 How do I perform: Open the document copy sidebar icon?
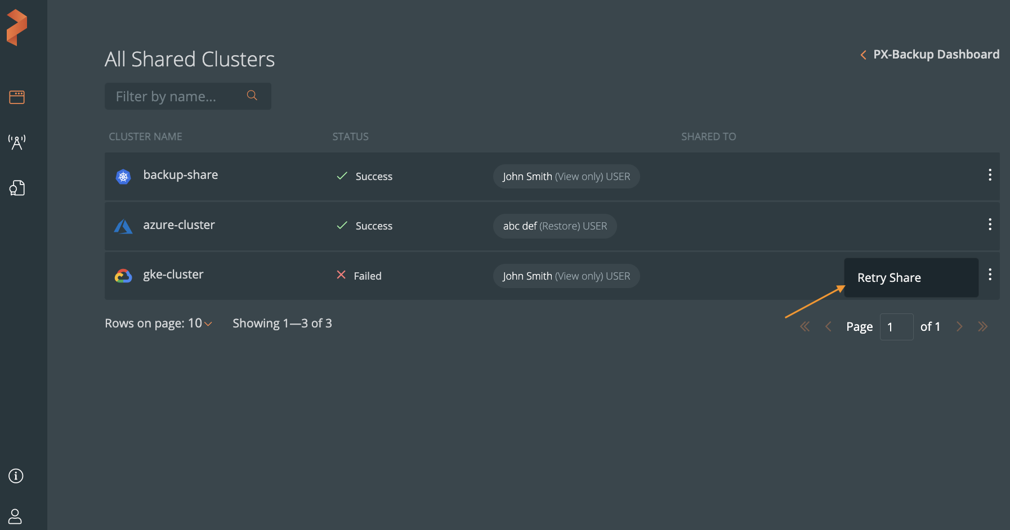click(x=17, y=188)
